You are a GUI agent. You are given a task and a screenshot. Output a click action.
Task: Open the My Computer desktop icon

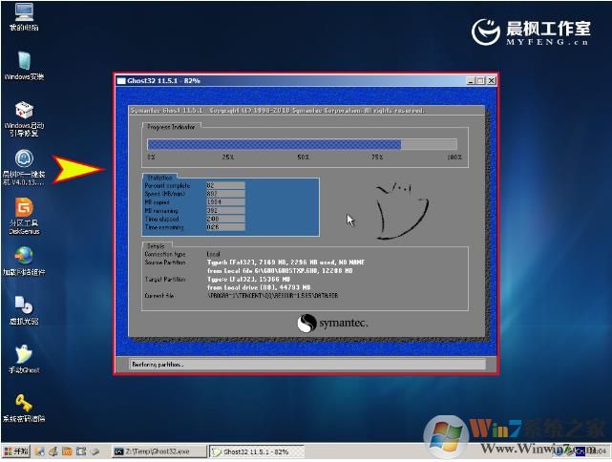[24, 13]
